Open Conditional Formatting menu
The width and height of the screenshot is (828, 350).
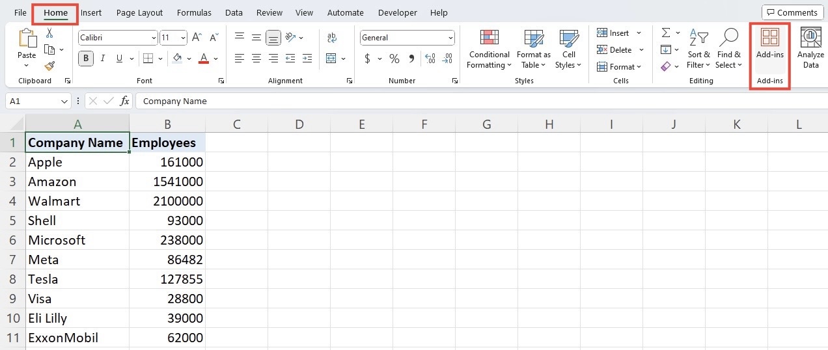coord(490,49)
